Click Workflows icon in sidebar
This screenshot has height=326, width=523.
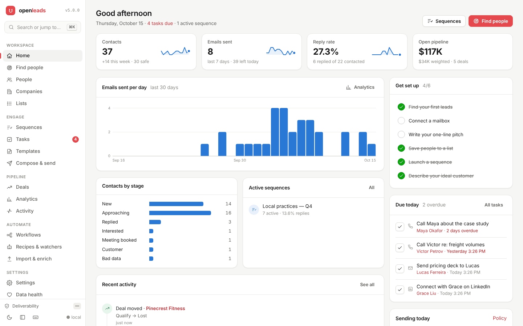(x=9, y=235)
